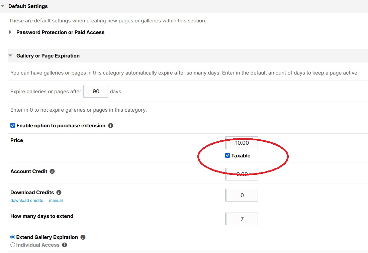
Task: Uncheck Enable option to purchase extension checkbox
Action: coord(13,126)
